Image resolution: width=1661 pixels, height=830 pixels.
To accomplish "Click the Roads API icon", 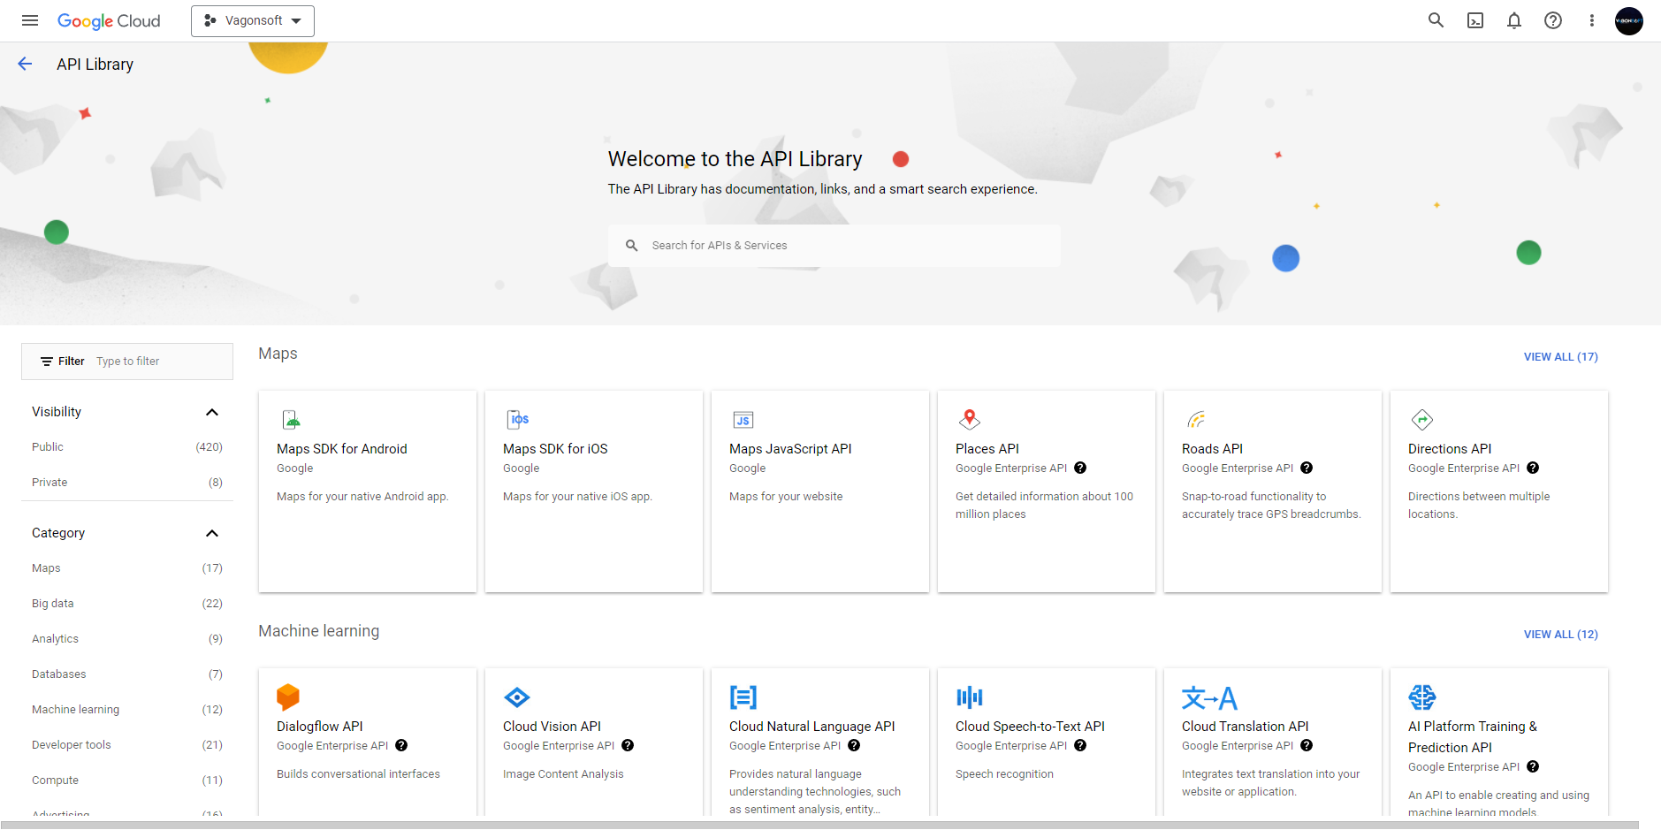I will pyautogui.click(x=1196, y=419).
